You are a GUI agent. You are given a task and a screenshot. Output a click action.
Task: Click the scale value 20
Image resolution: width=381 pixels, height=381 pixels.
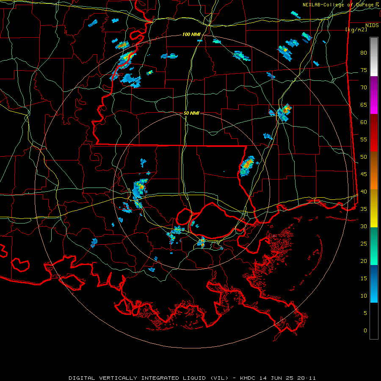click(364, 261)
